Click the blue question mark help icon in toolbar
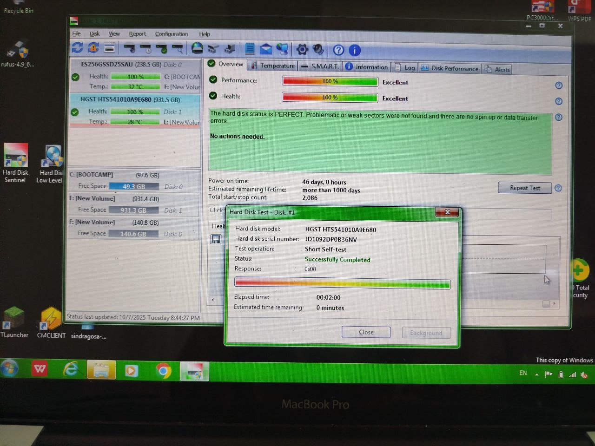This screenshot has width=595, height=446. 338,50
